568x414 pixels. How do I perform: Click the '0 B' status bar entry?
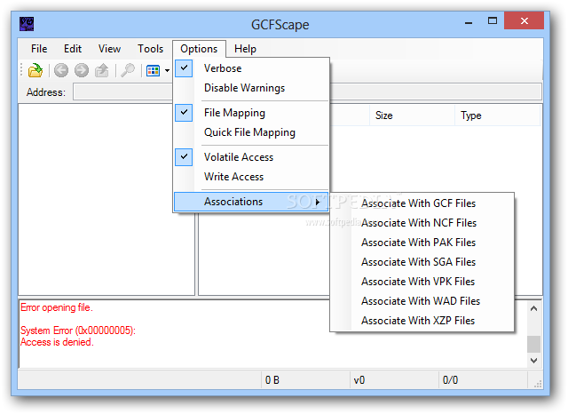point(272,380)
